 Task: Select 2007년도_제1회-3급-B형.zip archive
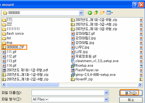pos(94,29)
